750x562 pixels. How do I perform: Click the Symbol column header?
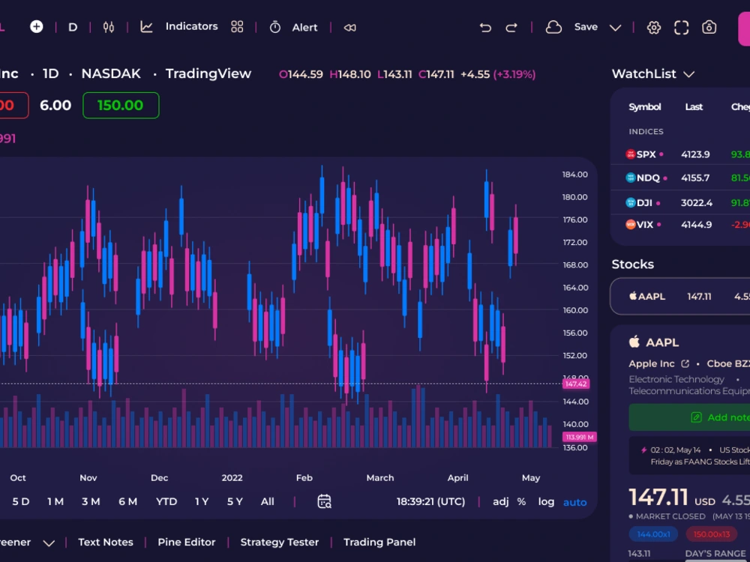click(x=645, y=107)
